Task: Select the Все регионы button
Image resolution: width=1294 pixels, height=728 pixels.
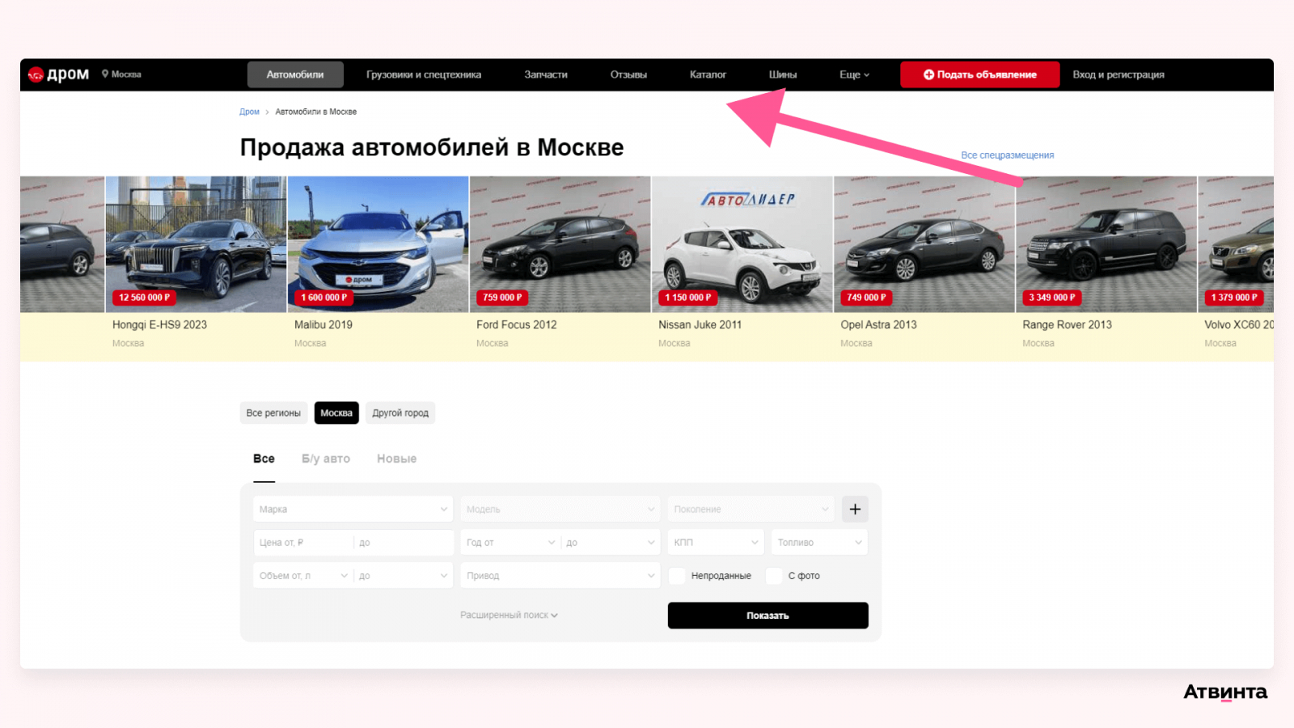Action: pyautogui.click(x=273, y=413)
